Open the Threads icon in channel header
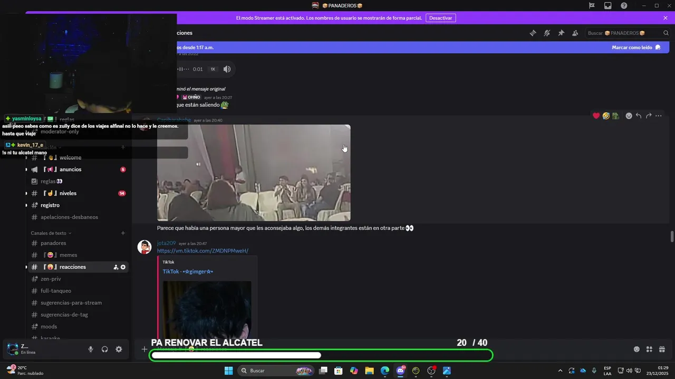675x379 pixels. coord(533,33)
